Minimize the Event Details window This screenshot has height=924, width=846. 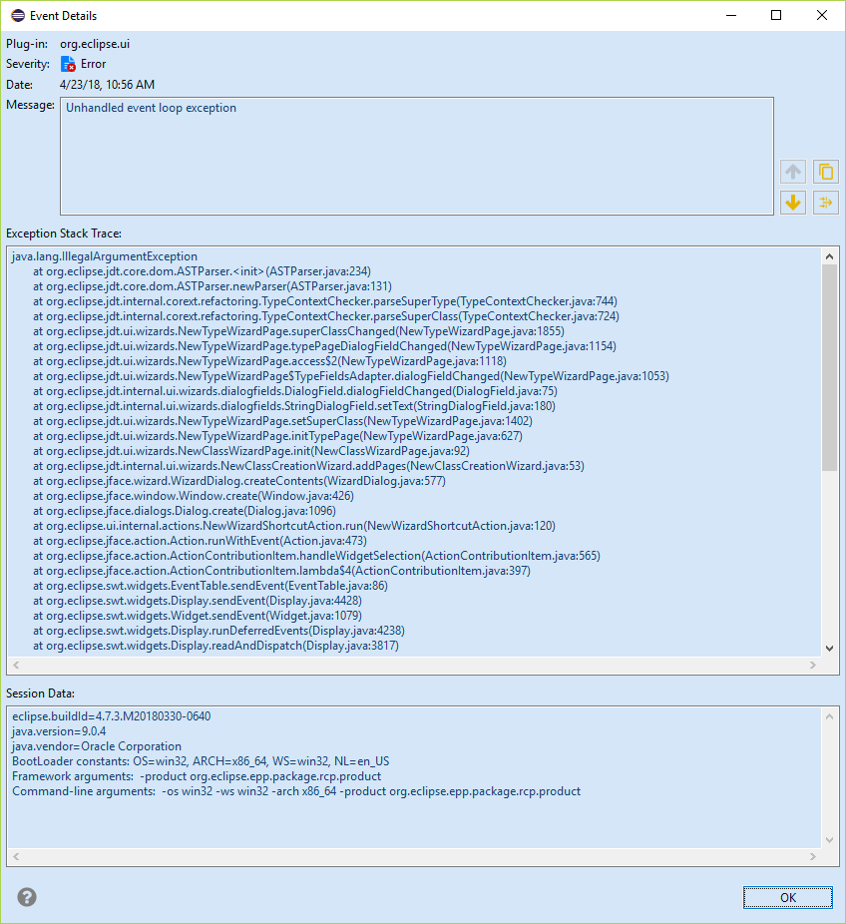731,15
